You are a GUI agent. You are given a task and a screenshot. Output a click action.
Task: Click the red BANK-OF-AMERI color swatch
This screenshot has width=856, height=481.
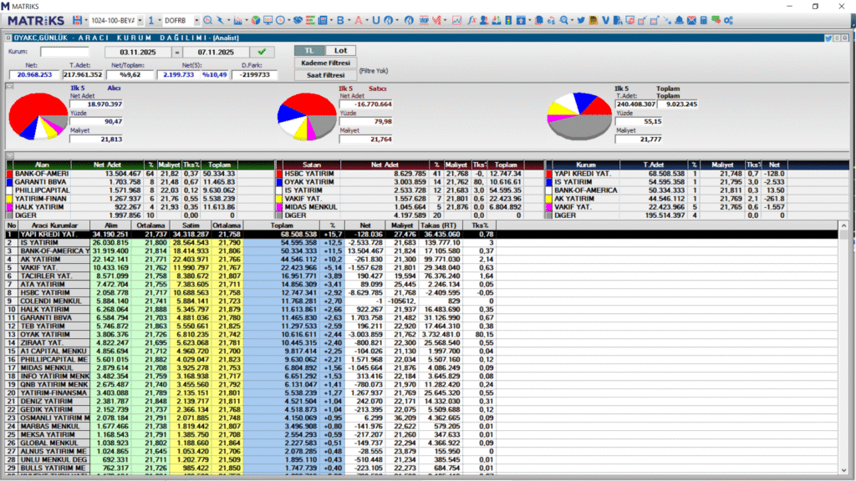tap(9, 173)
